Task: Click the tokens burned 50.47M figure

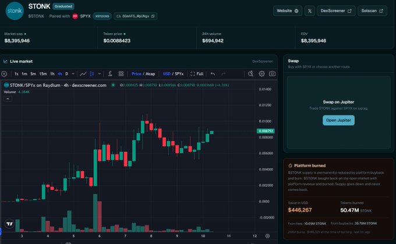Action: pos(349,210)
